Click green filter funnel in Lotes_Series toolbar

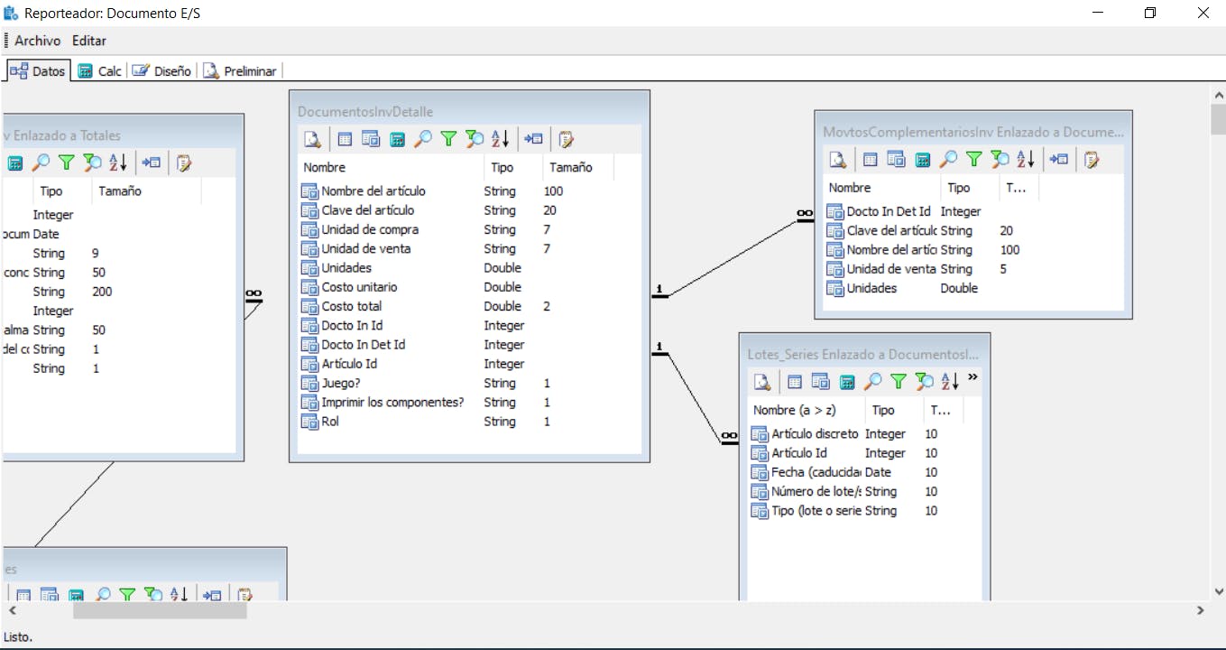(899, 382)
